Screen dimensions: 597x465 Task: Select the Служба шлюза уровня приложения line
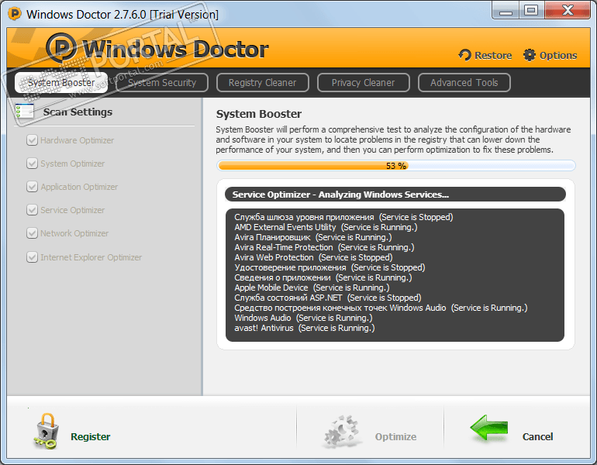click(343, 217)
